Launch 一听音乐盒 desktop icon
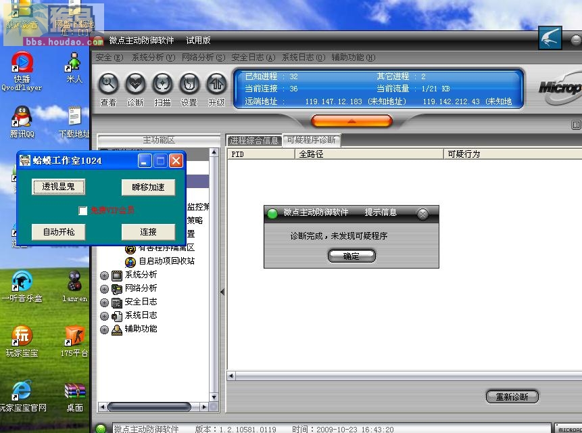The height and width of the screenshot is (433, 582). [22, 281]
